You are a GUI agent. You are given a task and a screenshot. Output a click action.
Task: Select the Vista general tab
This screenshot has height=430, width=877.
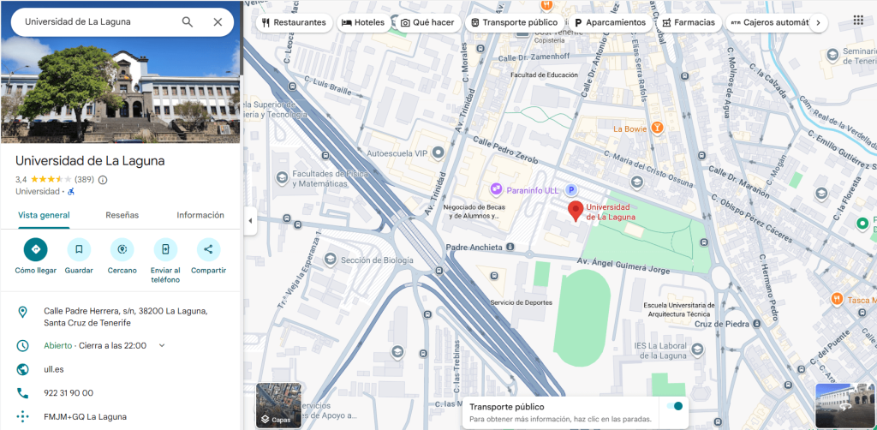click(x=44, y=215)
